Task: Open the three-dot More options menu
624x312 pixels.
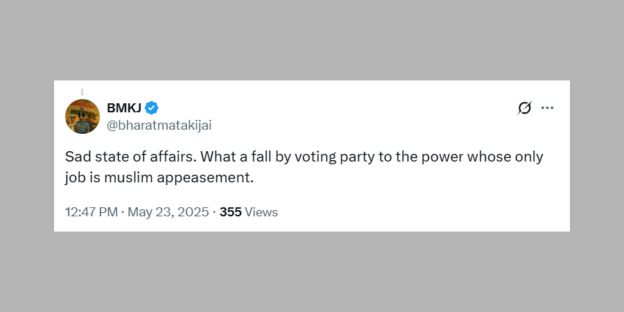Action: click(x=547, y=108)
